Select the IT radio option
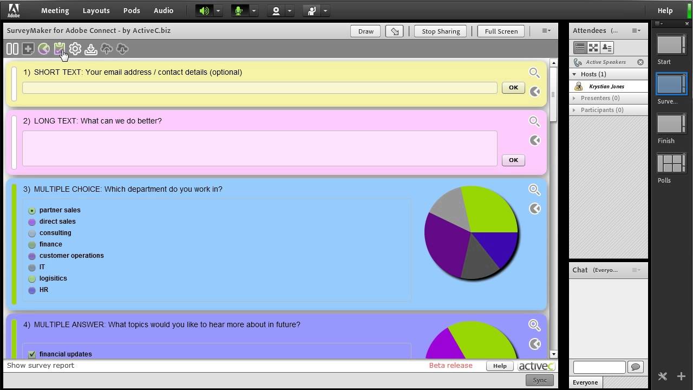This screenshot has width=693, height=390. pos(32,267)
